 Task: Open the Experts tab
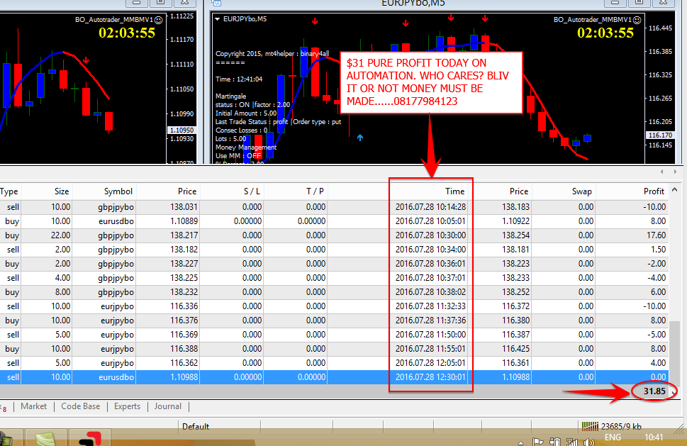(127, 406)
